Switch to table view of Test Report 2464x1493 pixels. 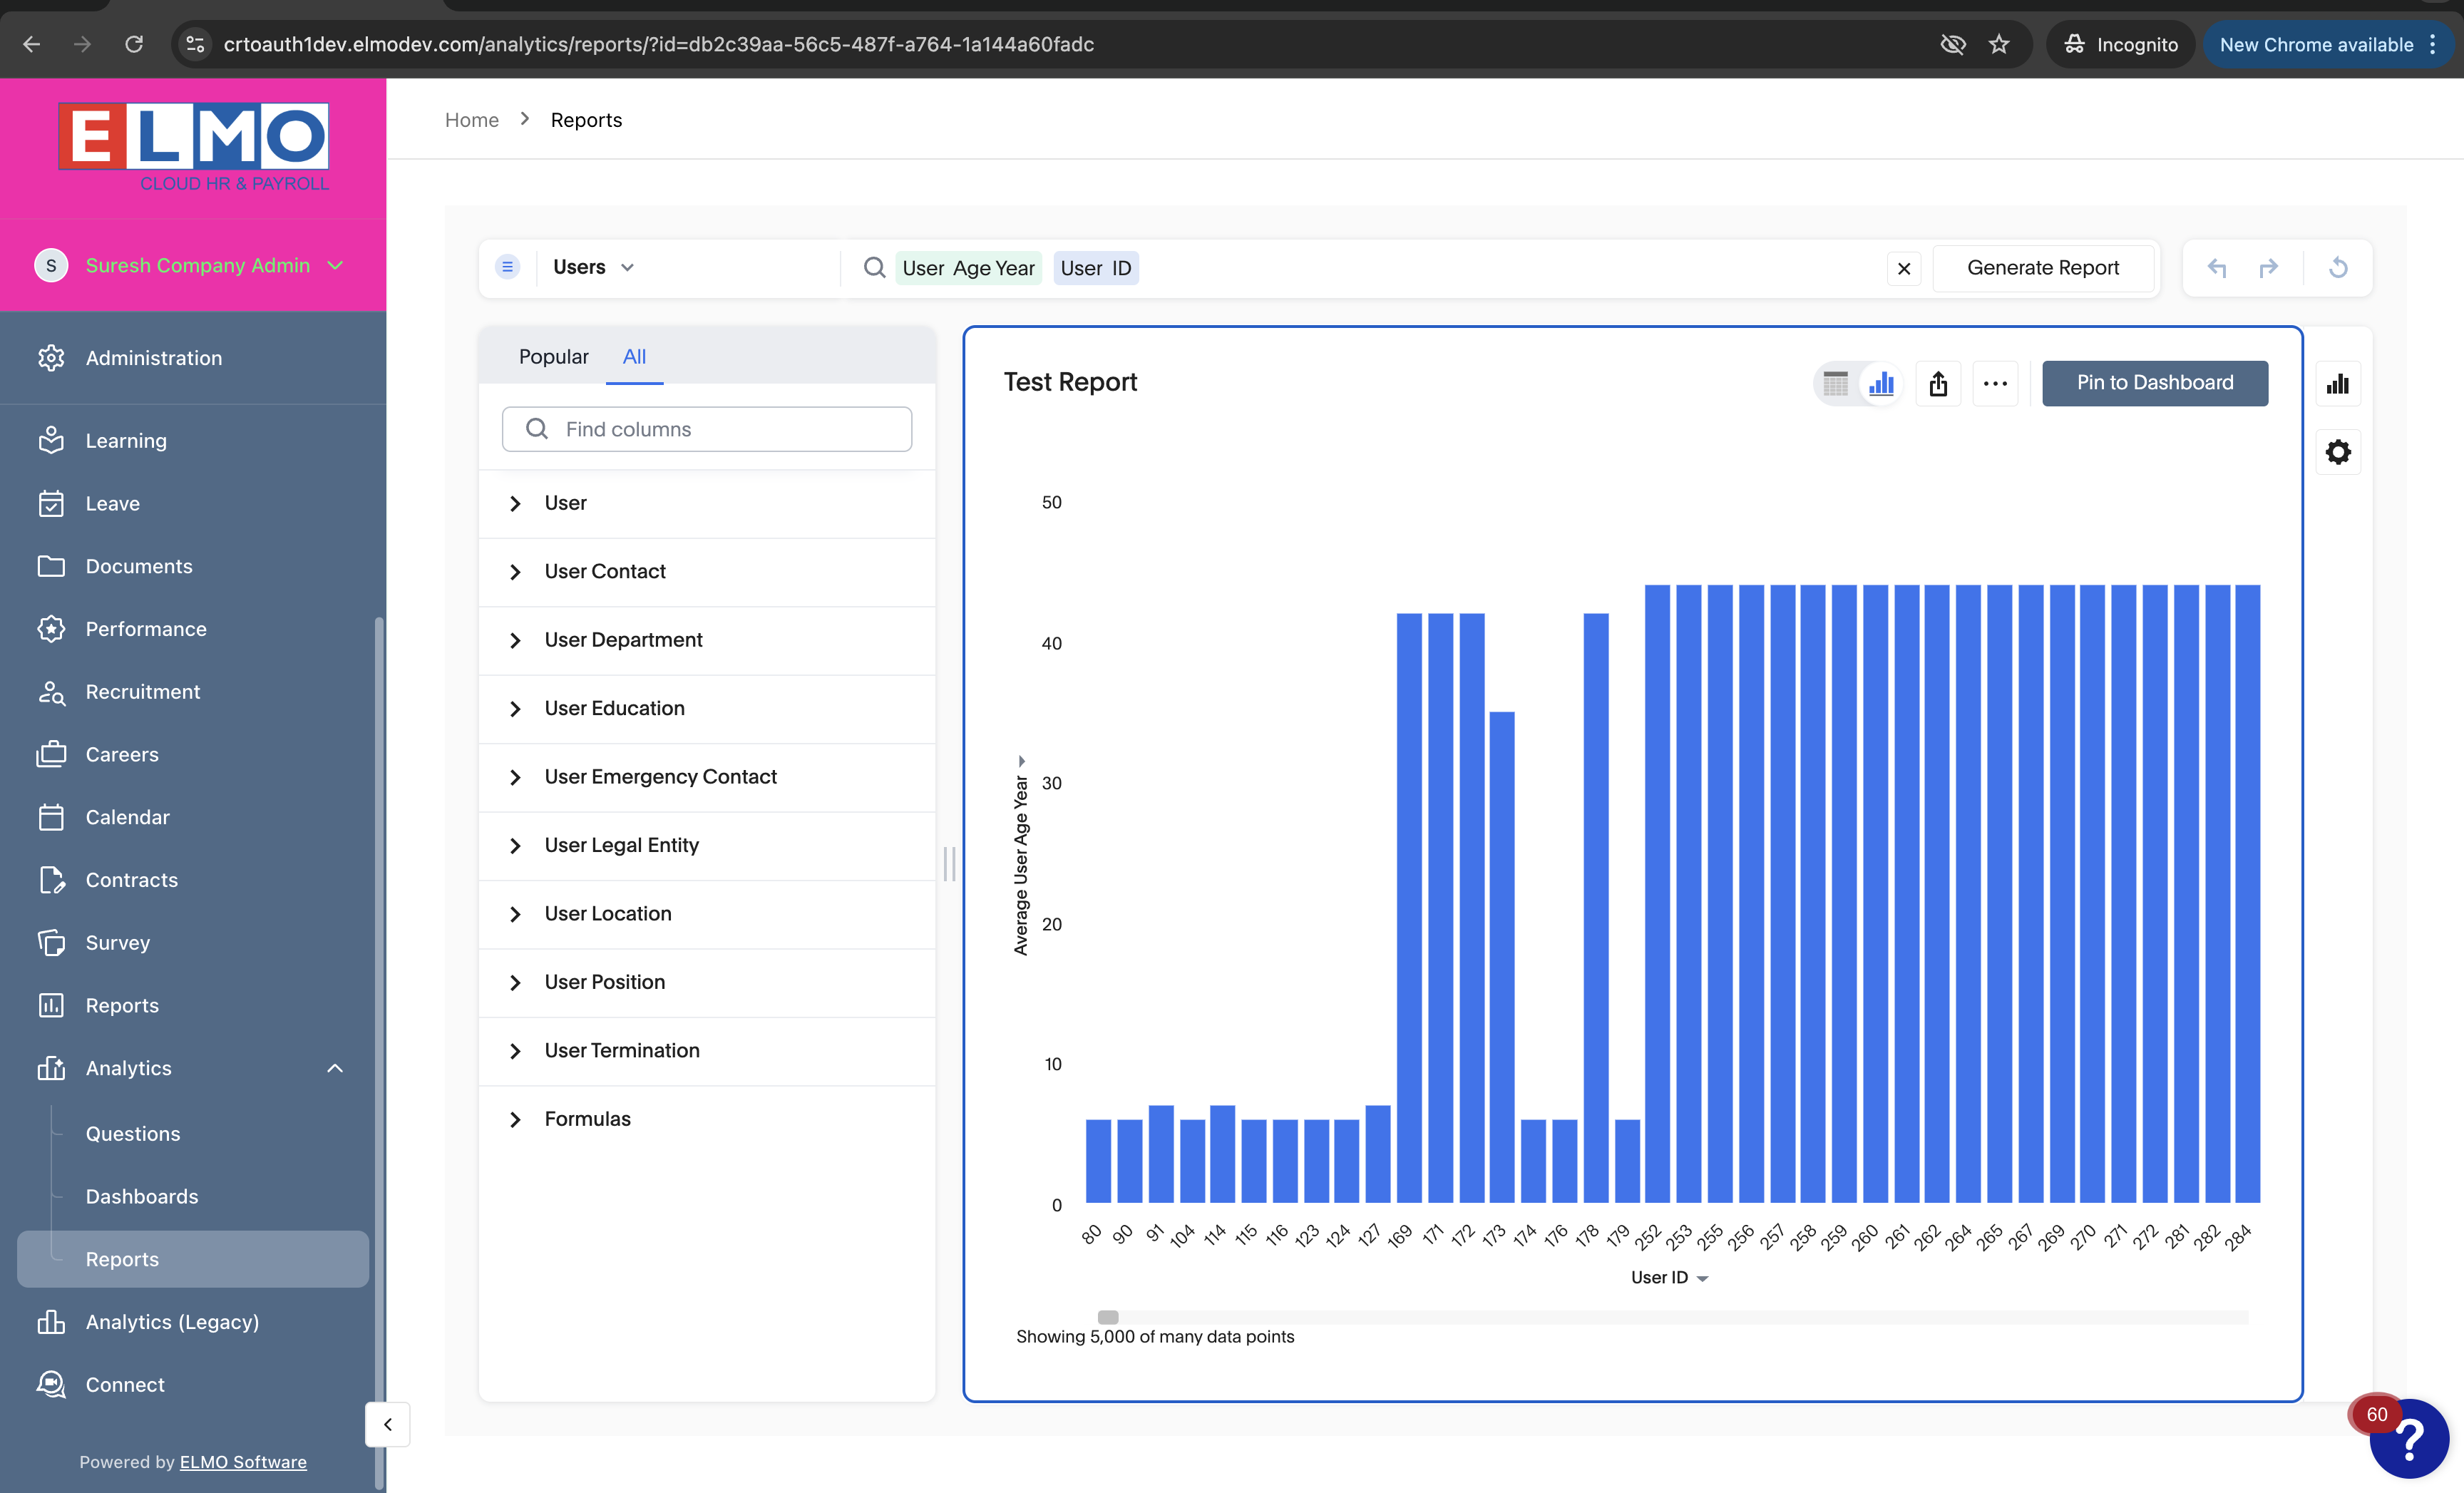coord(1836,383)
